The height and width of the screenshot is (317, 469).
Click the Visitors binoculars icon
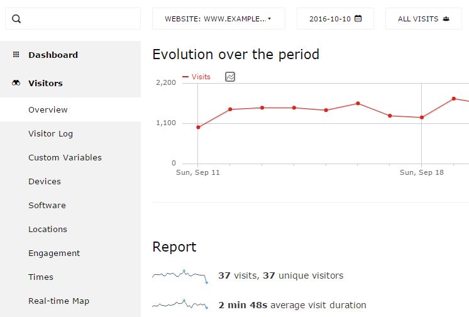16,83
